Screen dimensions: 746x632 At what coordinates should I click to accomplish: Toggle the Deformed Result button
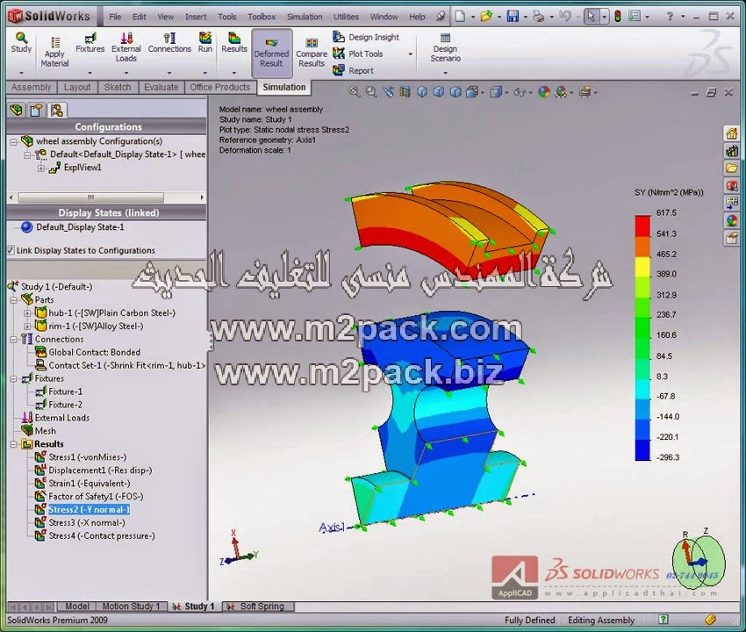click(x=272, y=53)
